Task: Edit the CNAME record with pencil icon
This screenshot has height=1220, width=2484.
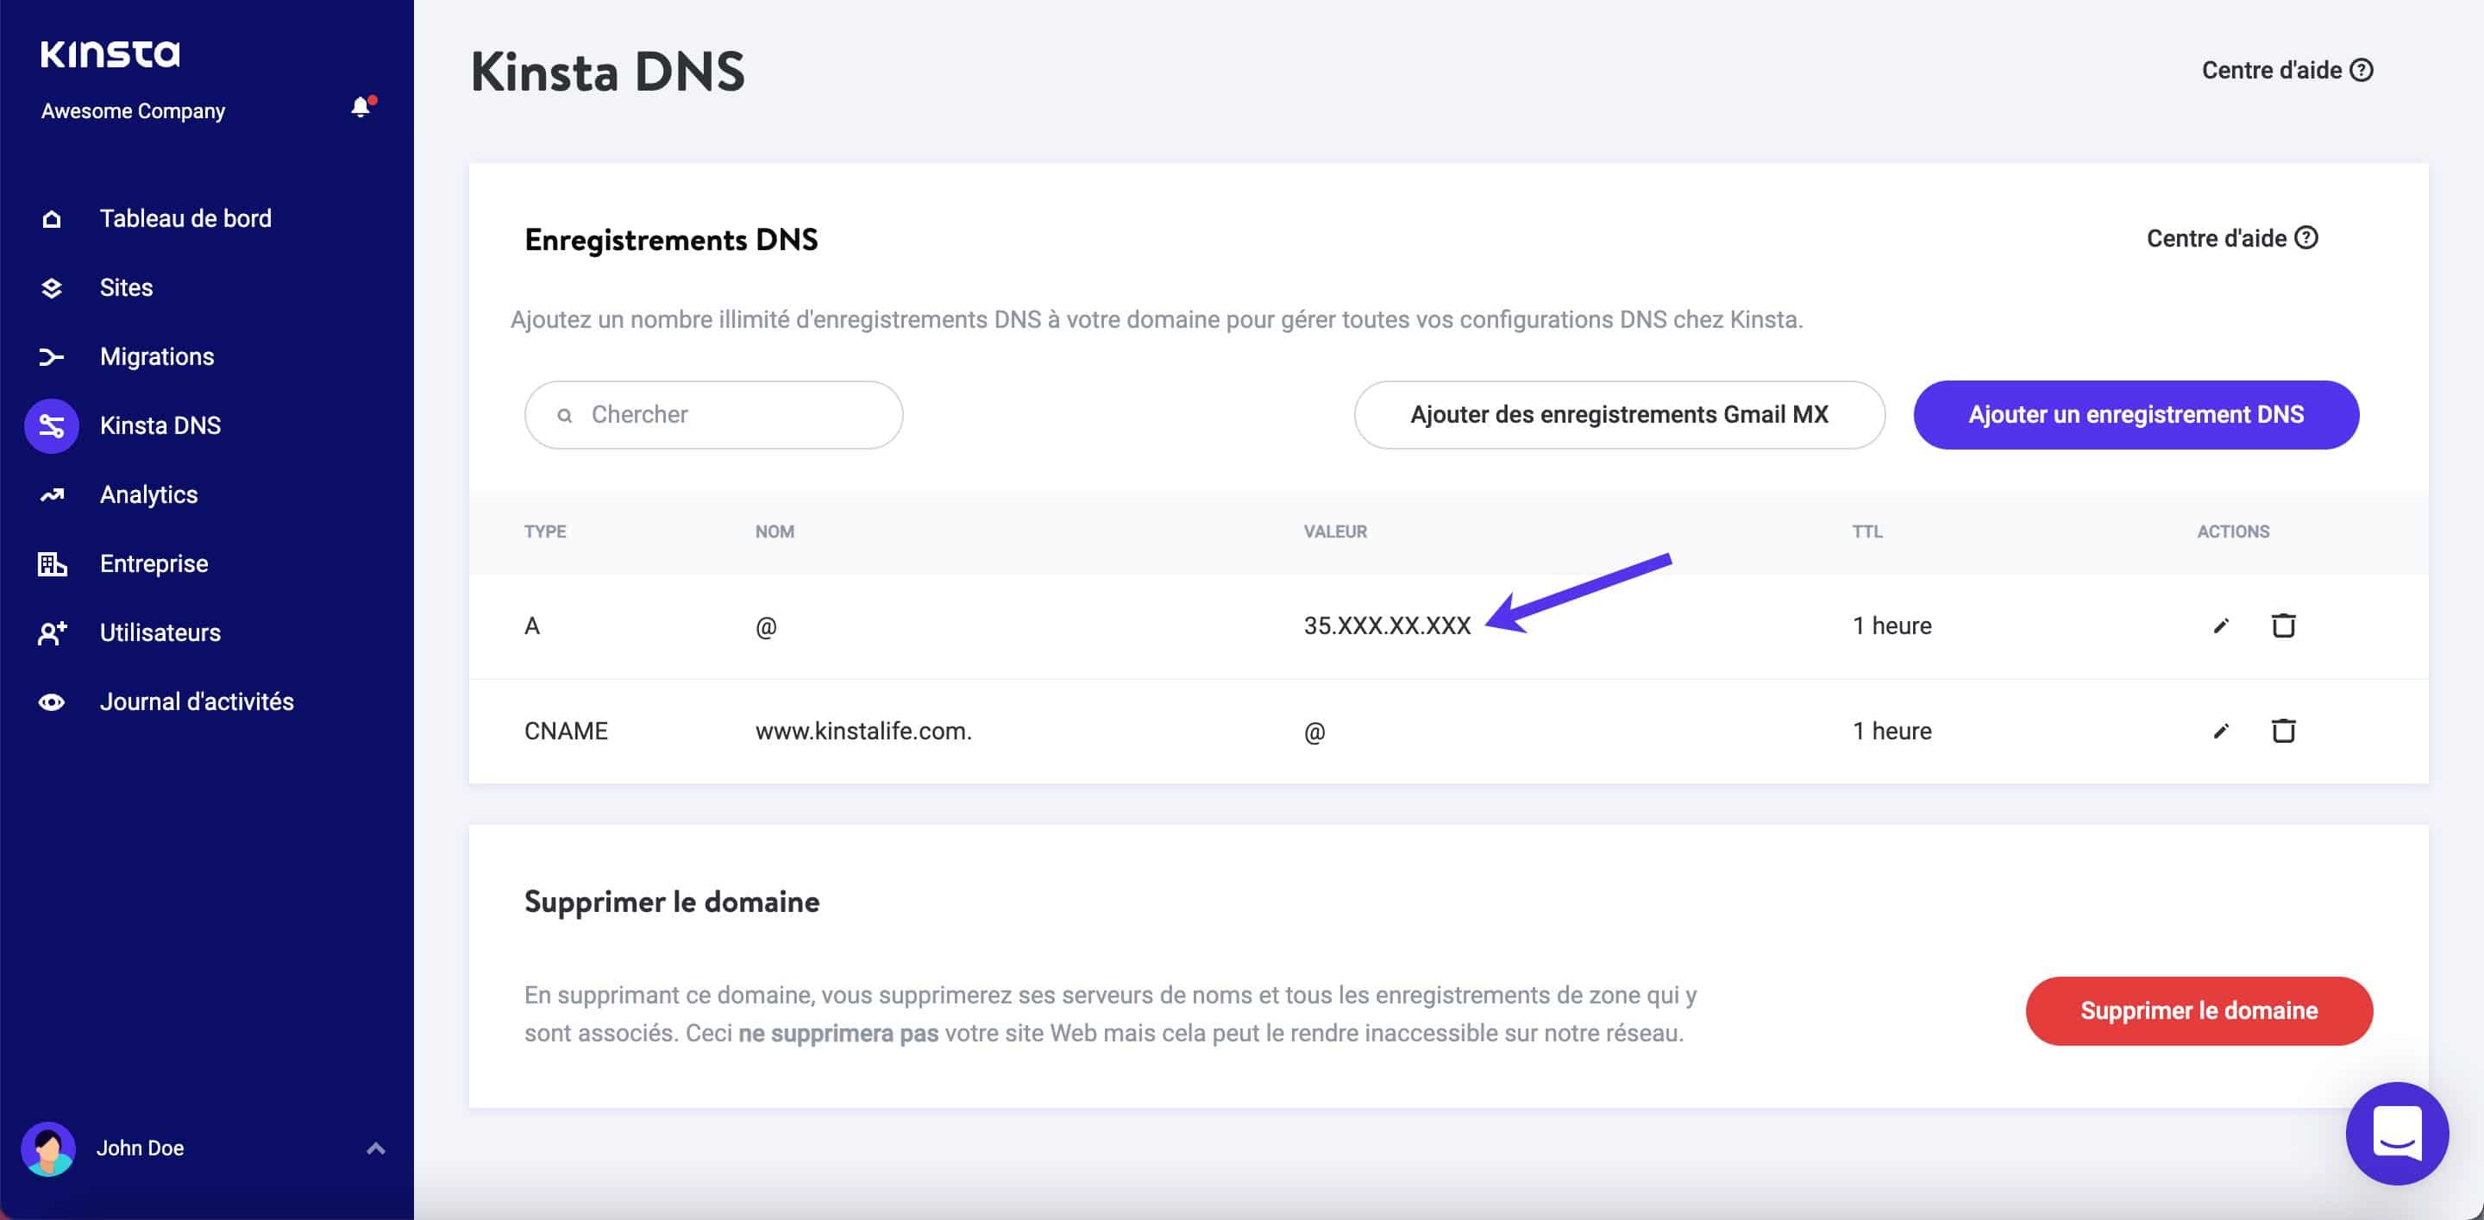Action: click(2221, 731)
